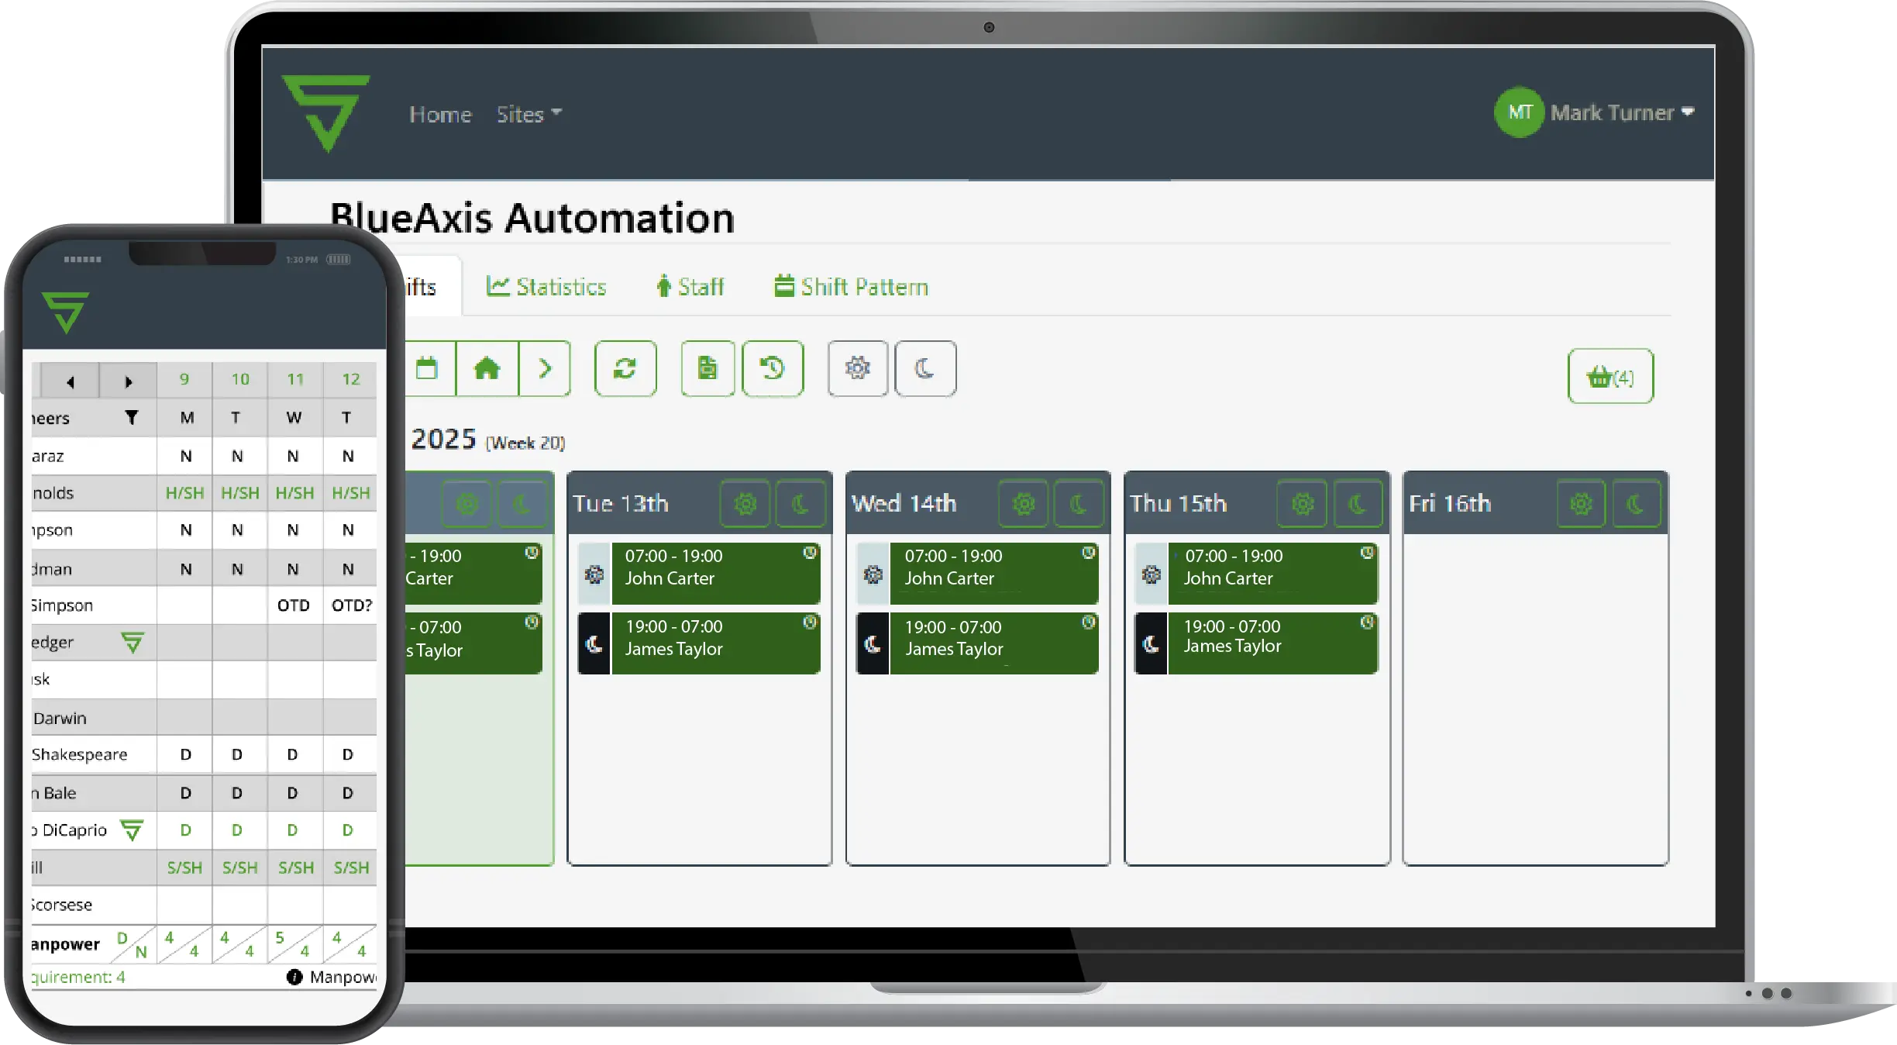Screen dimensions: 1897x1045
Task: Refresh the shift schedule
Action: tap(625, 369)
